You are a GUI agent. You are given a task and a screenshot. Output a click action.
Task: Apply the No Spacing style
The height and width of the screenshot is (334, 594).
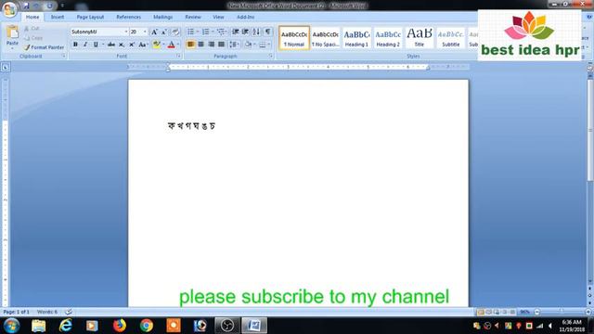[x=326, y=38]
